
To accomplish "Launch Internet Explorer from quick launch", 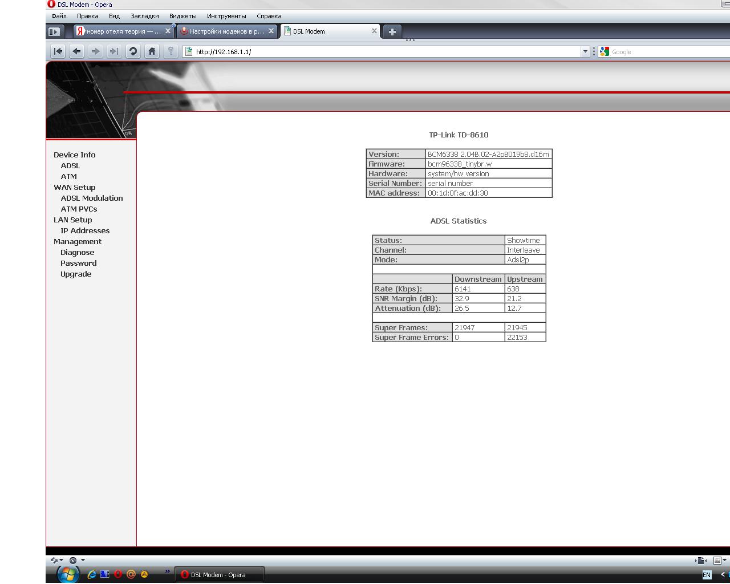I will click(x=91, y=574).
